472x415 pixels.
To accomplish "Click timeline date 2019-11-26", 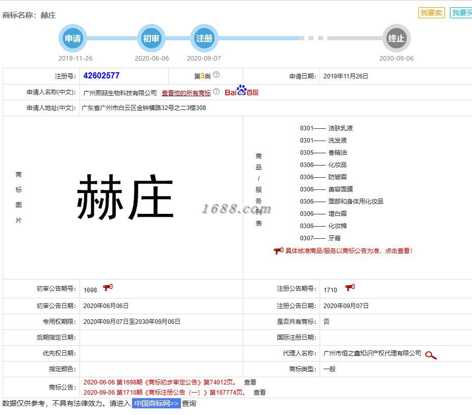I will pos(75,59).
